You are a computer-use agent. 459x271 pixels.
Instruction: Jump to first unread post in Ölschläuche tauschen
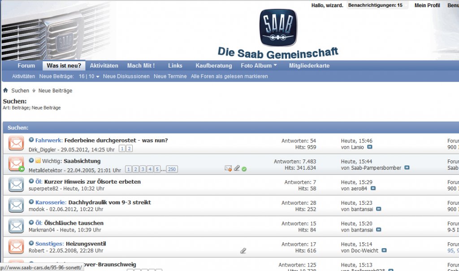(31, 223)
